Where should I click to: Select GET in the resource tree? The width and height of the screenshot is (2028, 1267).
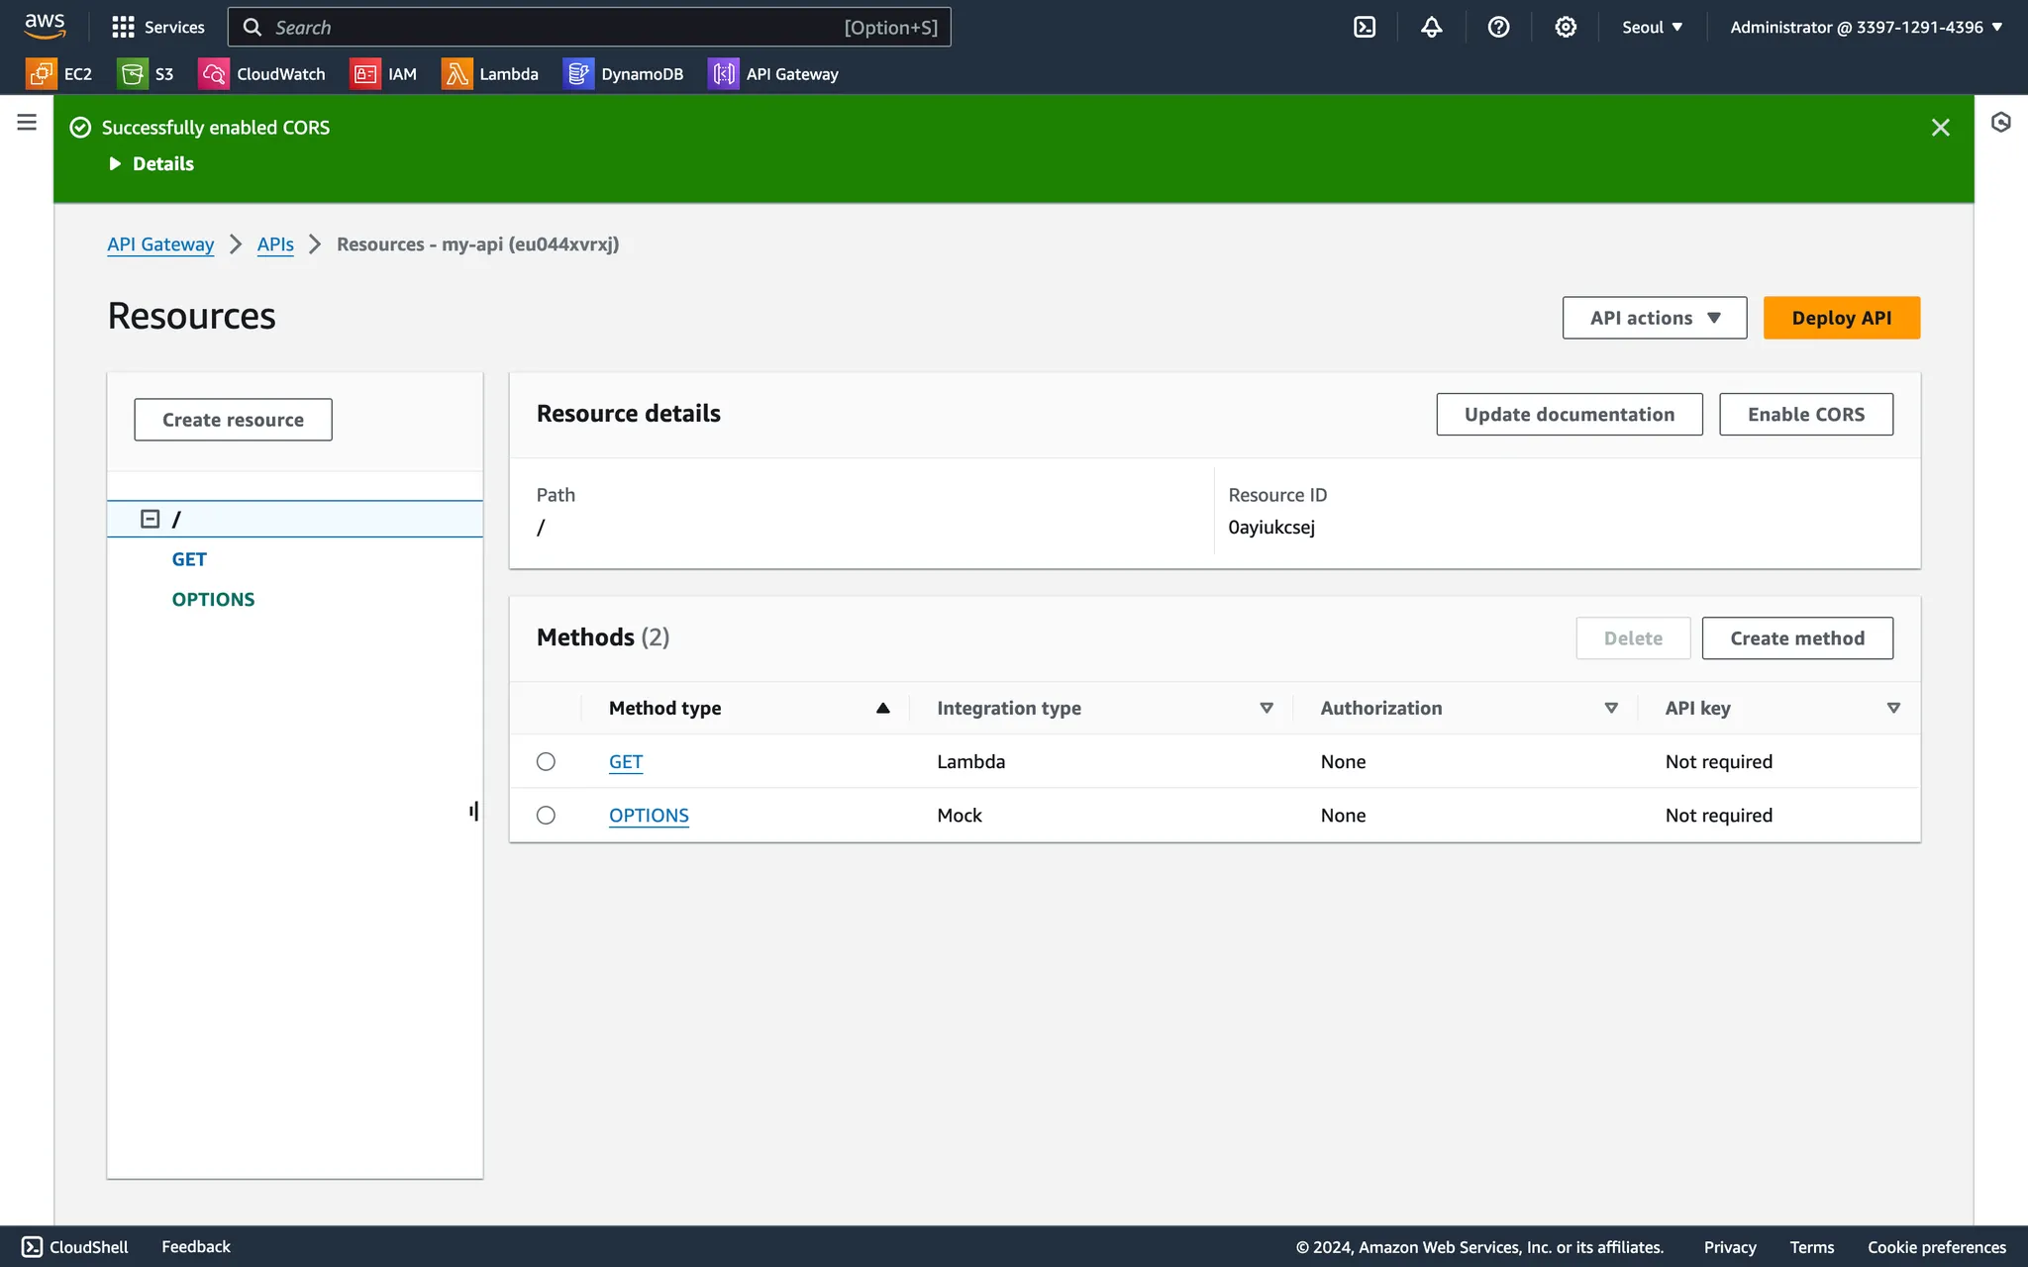[x=189, y=559]
